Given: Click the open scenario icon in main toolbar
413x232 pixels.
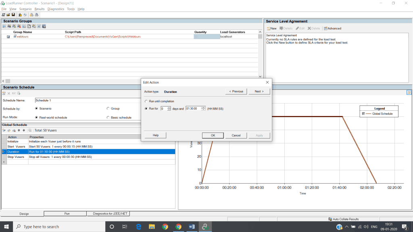Looking at the screenshot, I should click(x=8, y=14).
